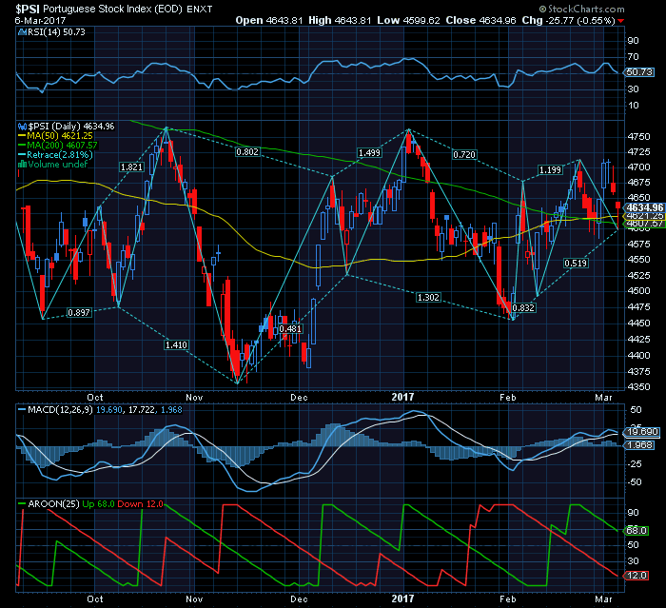
Task: Click the volume bars icon before Volume undef
Action: (x=22, y=164)
